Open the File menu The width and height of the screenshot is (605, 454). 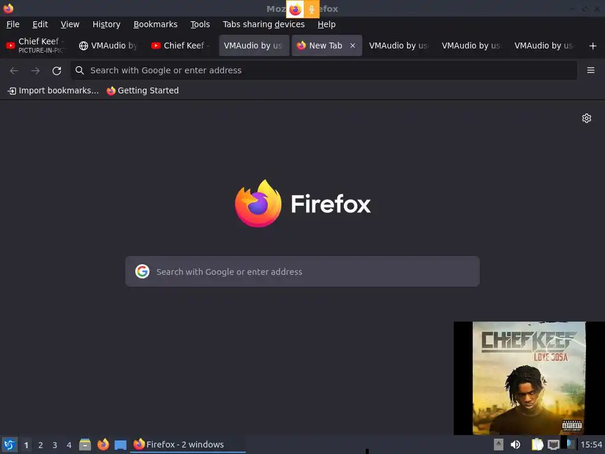(x=13, y=24)
